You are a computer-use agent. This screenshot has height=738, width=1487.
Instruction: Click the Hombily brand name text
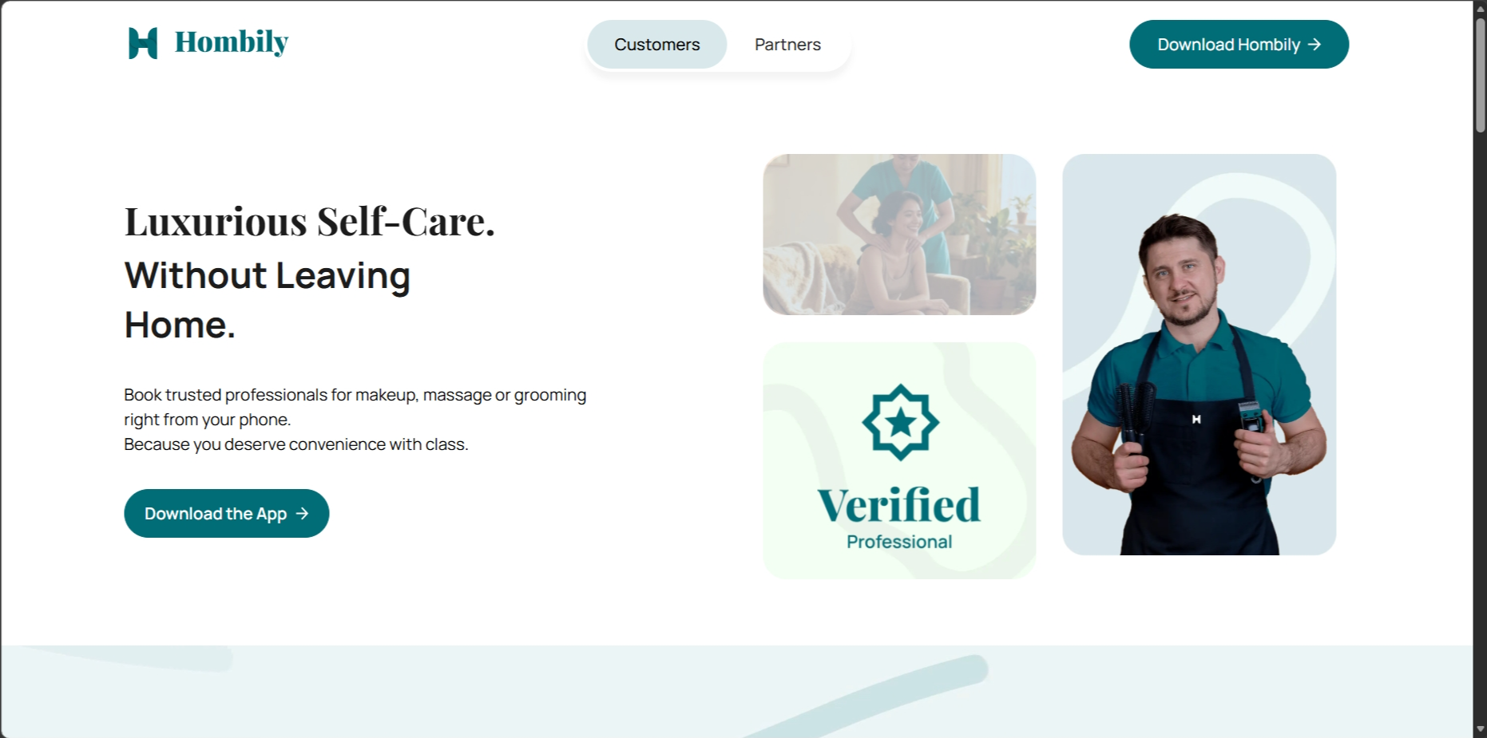pos(232,42)
